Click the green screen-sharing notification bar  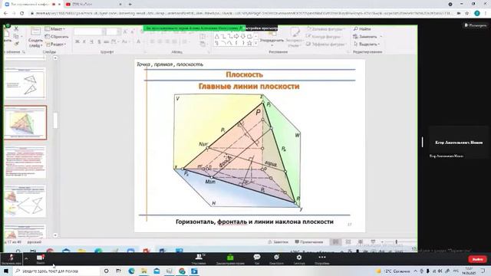[194, 28]
